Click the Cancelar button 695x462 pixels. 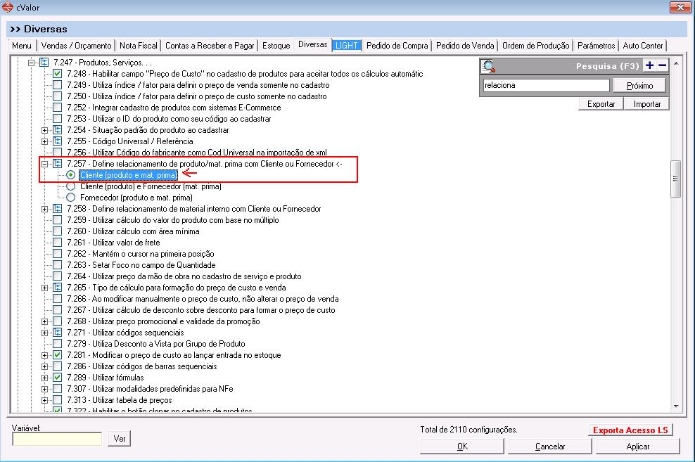point(550,446)
